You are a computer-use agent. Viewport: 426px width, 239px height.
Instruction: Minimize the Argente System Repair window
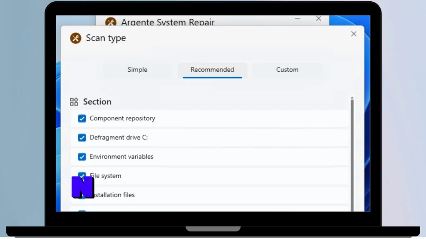(297, 18)
